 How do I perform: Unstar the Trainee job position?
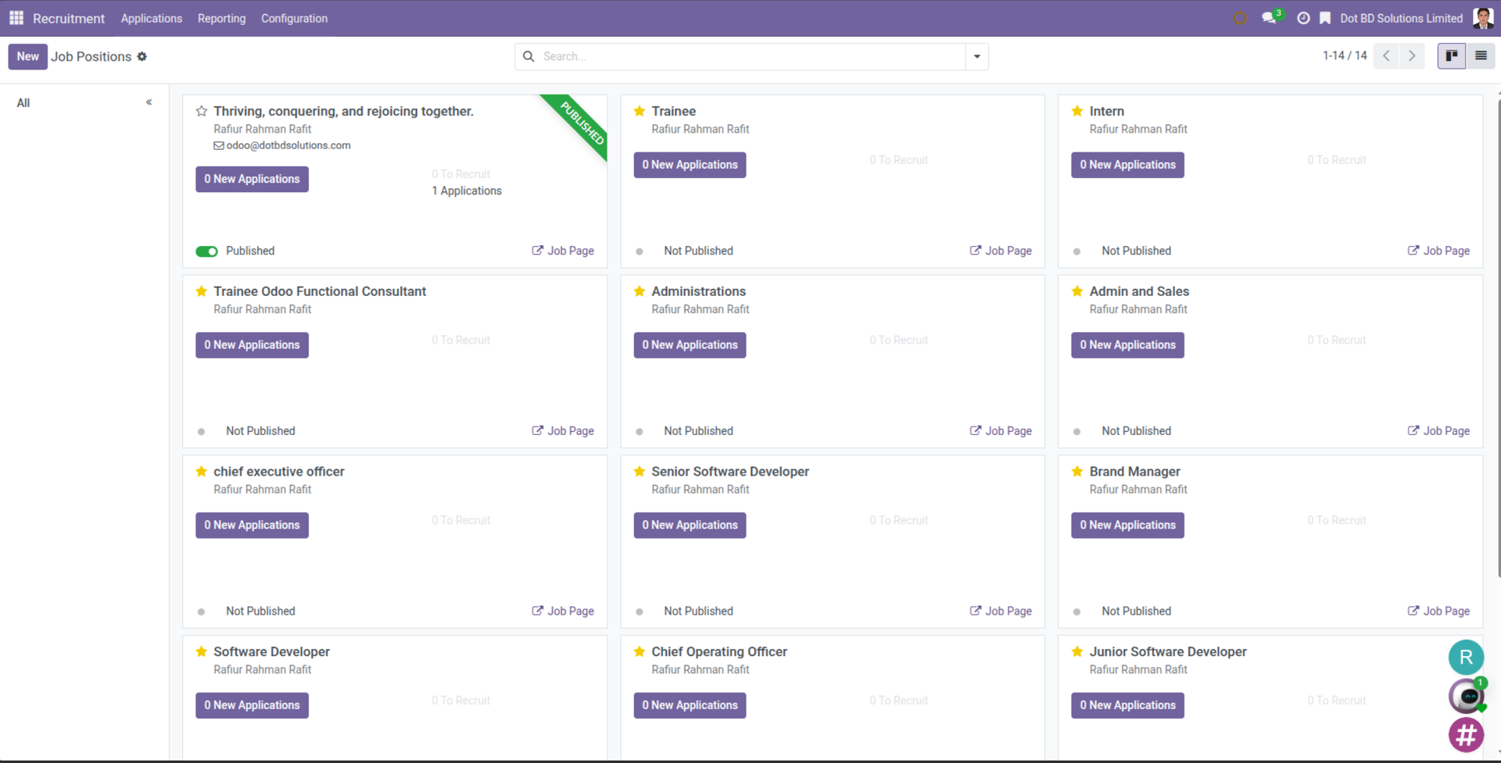[x=639, y=111]
